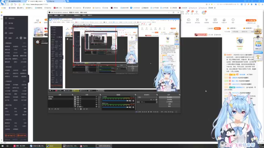This screenshot has height=148, width=264.
Task: Open 排行榜 in the Douyu sidebar
Action: 10,23
